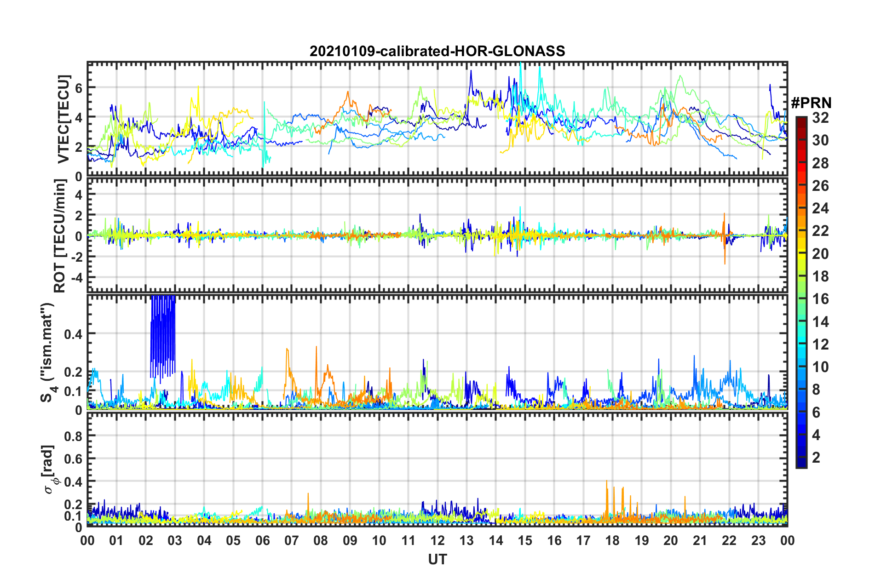The width and height of the screenshot is (875, 585).
Task: Click the plot title 20210109-calibrated-HOR-GLONASS
Action: 437,51
